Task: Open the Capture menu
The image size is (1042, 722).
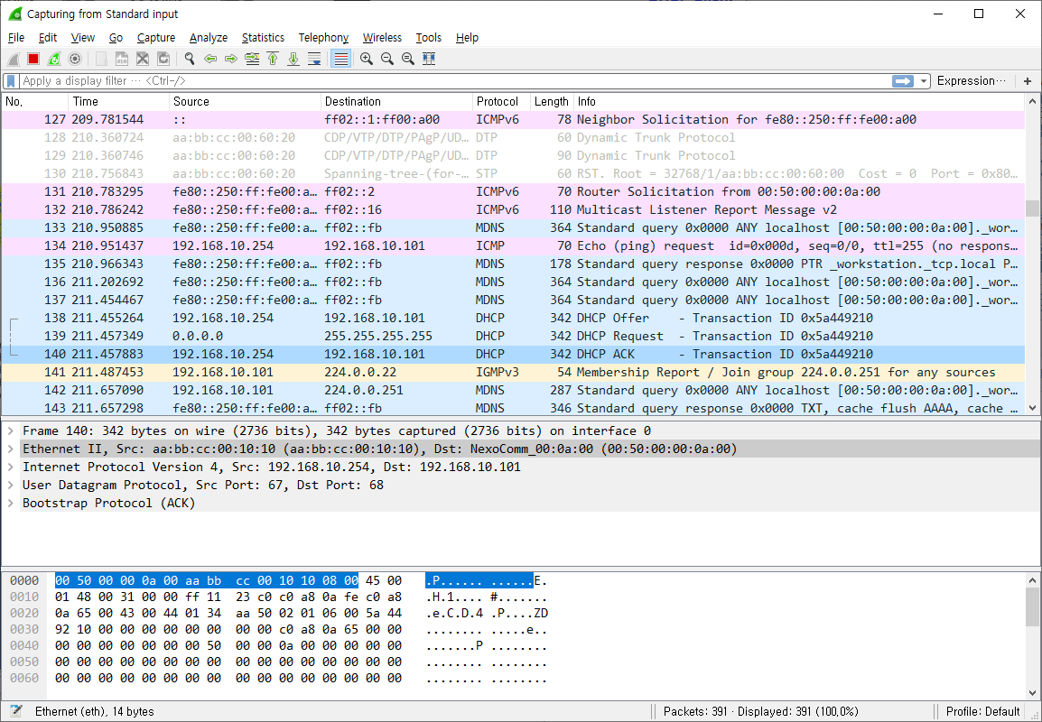Action: pos(156,38)
